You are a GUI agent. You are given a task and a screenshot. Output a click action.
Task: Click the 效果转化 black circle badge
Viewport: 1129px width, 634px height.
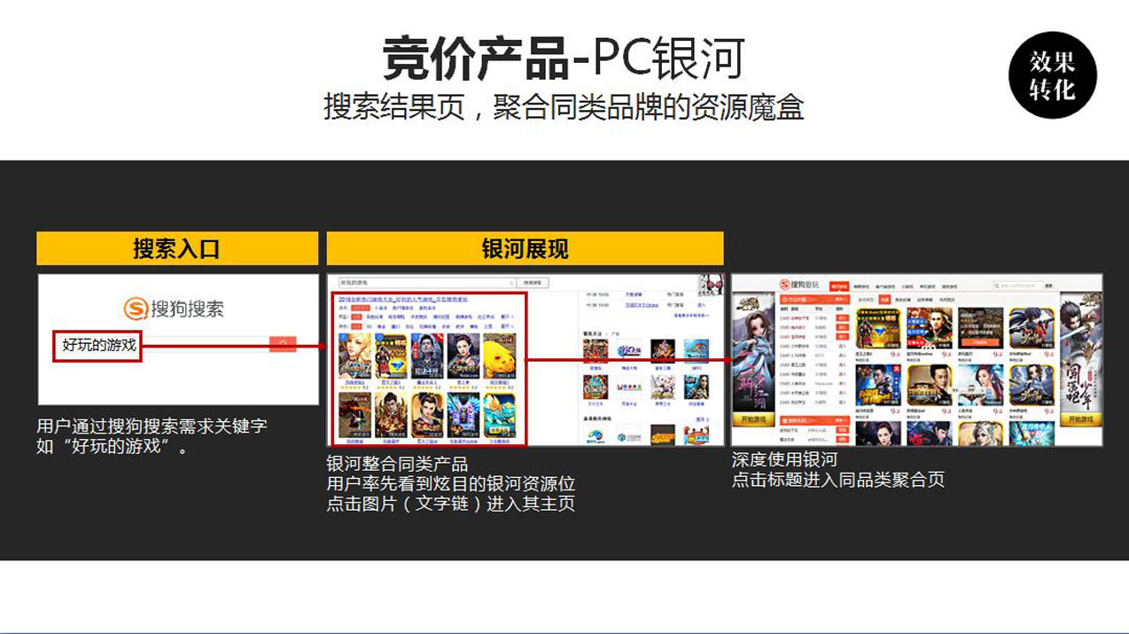click(1052, 75)
